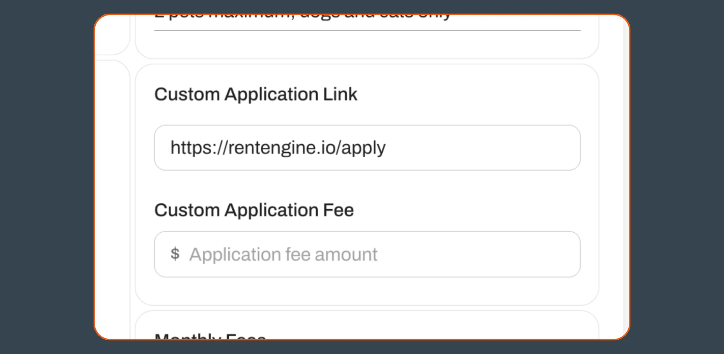Select the URL https://rentengine.io/apply
Image resolution: width=724 pixels, height=354 pixels.
278,148
